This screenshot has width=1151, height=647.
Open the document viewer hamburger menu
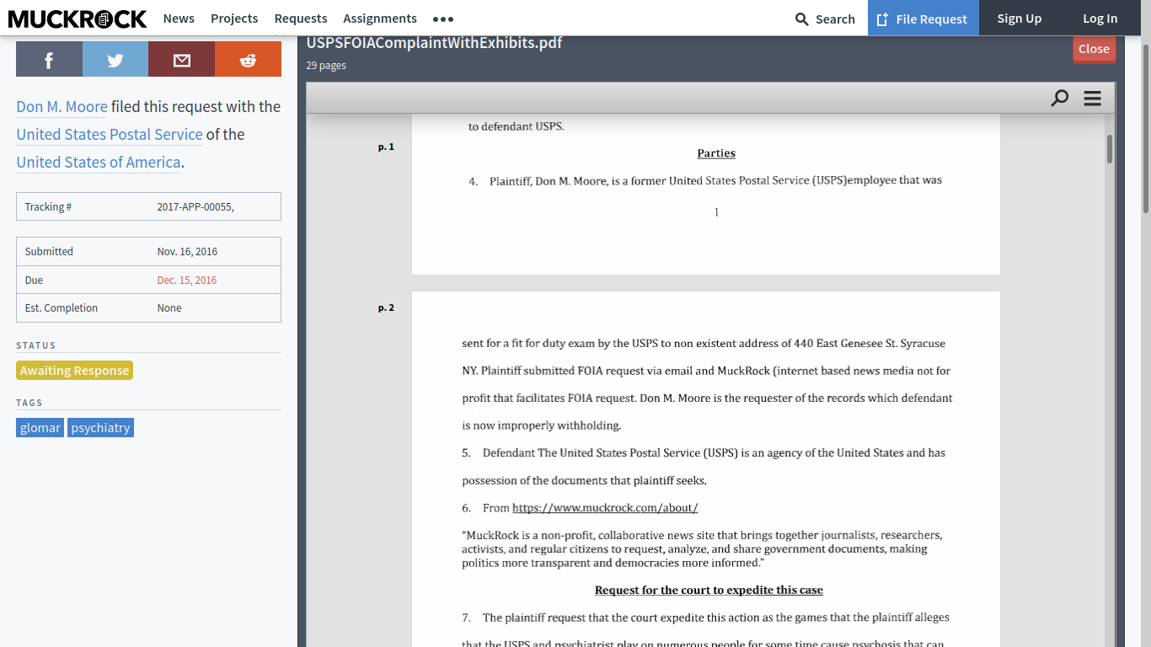coord(1093,99)
